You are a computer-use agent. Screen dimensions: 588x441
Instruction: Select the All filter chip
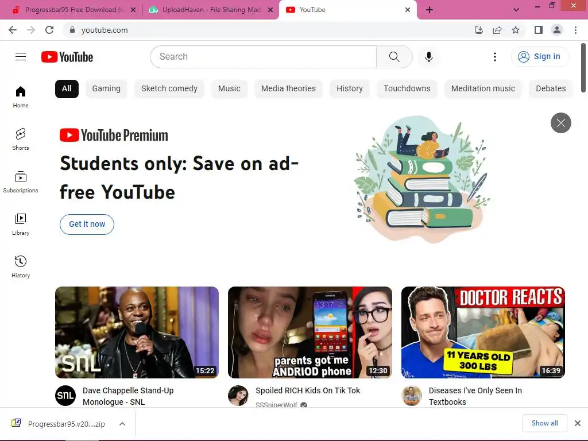pos(67,89)
